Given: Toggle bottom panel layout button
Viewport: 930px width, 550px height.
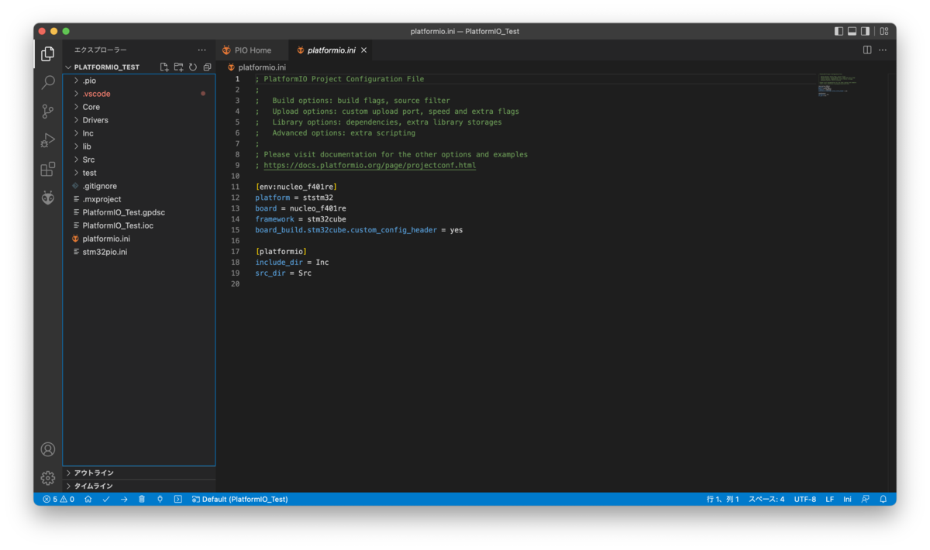Looking at the screenshot, I should pyautogui.click(x=852, y=31).
